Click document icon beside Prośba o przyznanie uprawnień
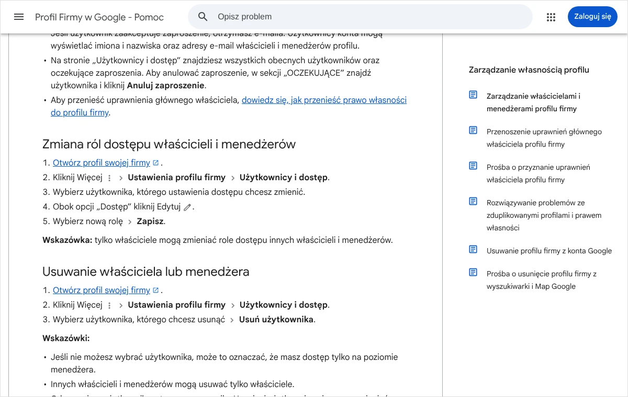This screenshot has height=397, width=628. pos(473,166)
